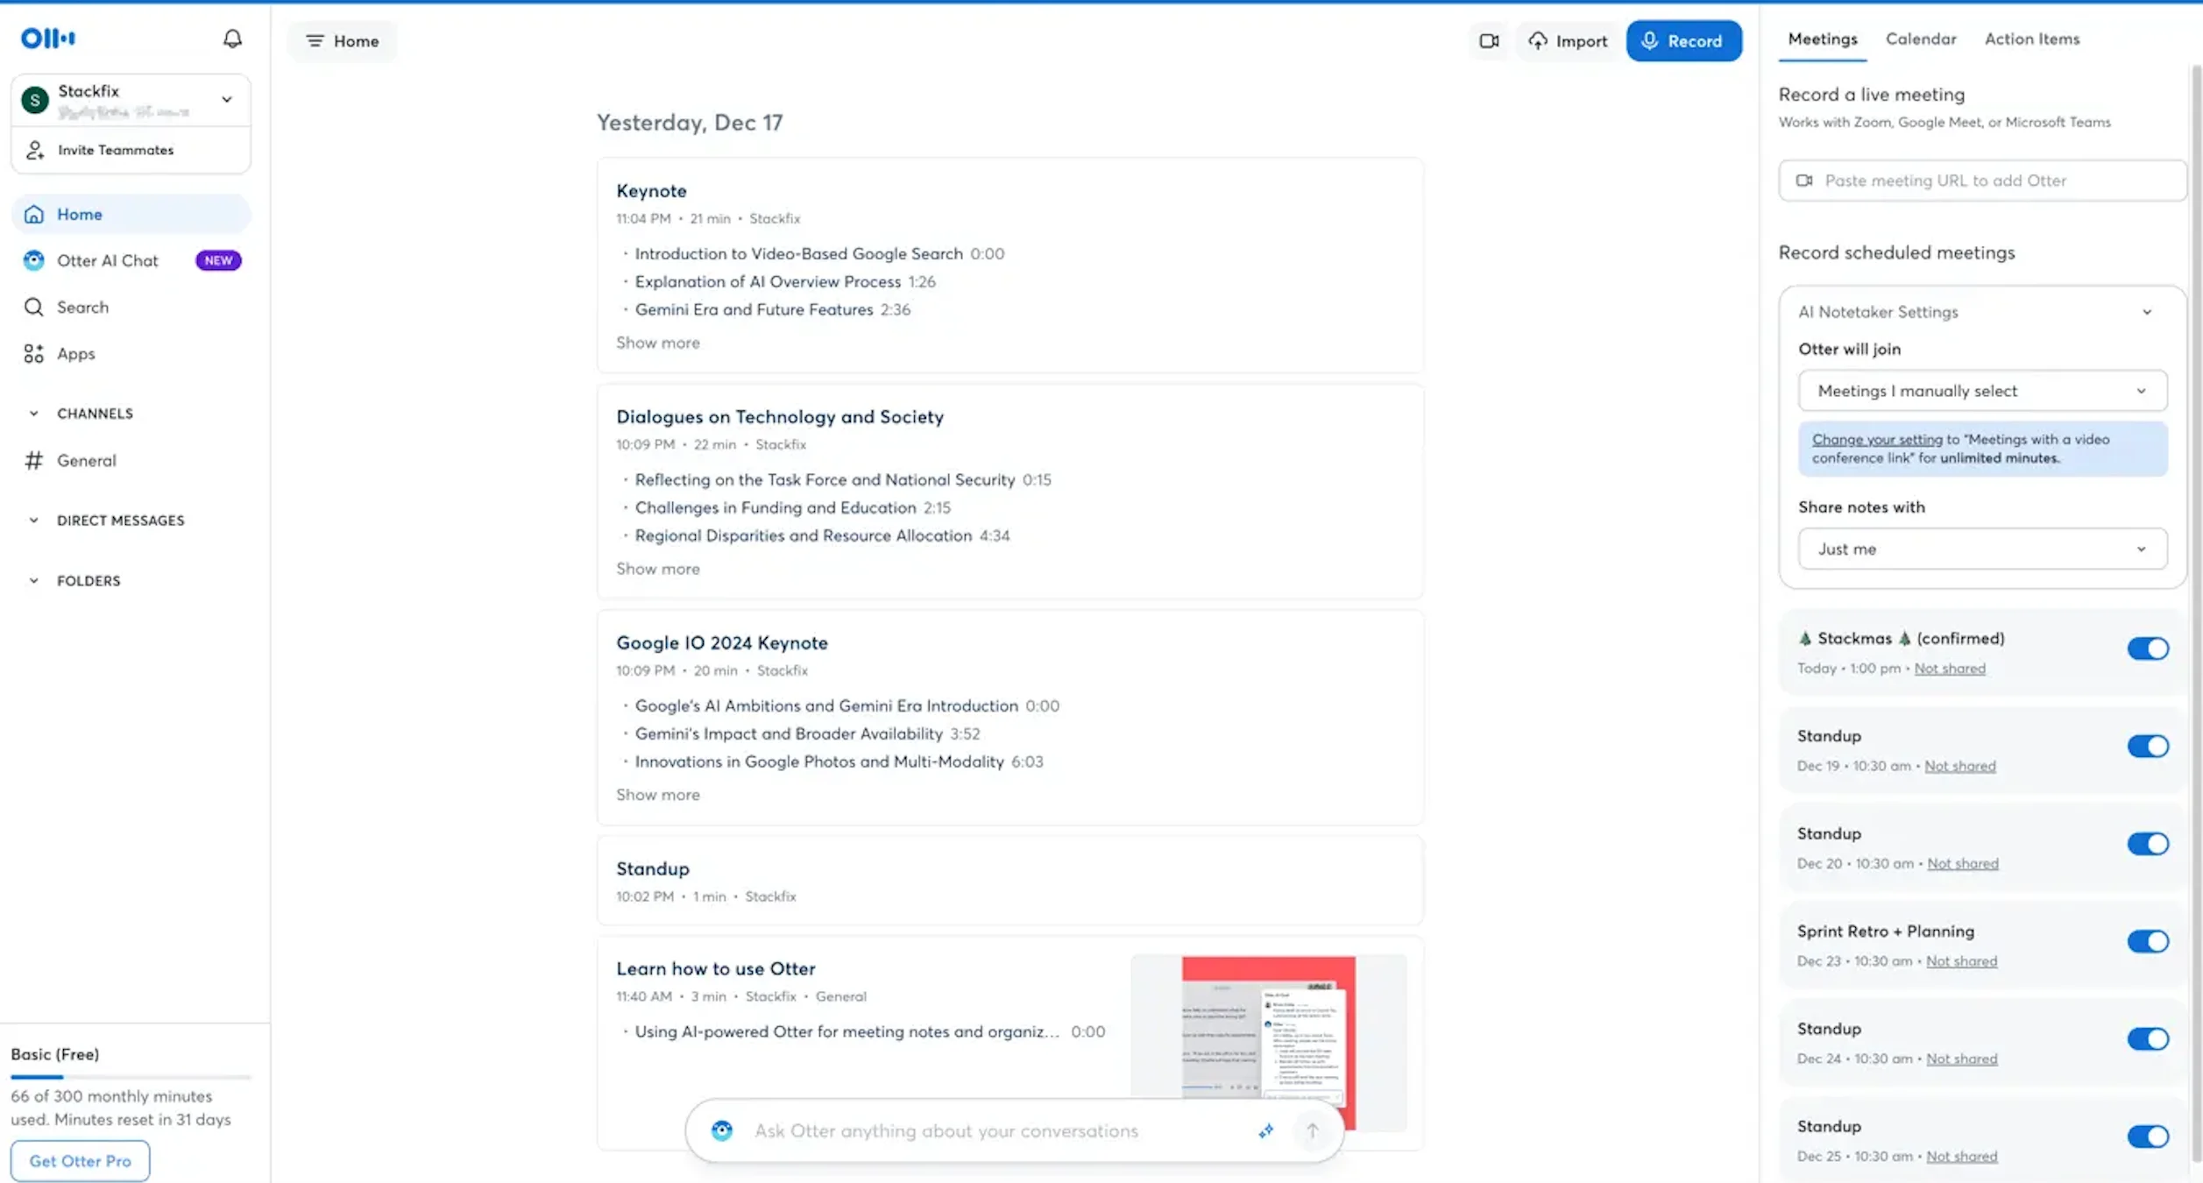2203x1183 pixels.
Task: Toggle the Dec 19 Standup recording switch
Action: [2148, 746]
